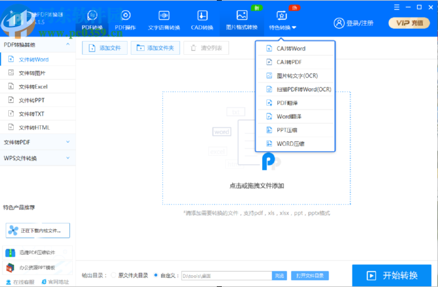This screenshot has width=438, height=287.
Task: Click the 文件转HTML sidebar icon
Action: tap(11, 127)
